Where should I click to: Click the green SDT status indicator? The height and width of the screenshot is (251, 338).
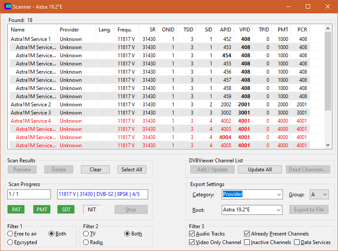click(66, 210)
